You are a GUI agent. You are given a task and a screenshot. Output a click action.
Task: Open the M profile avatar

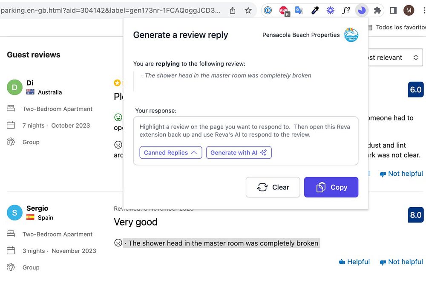click(x=409, y=11)
